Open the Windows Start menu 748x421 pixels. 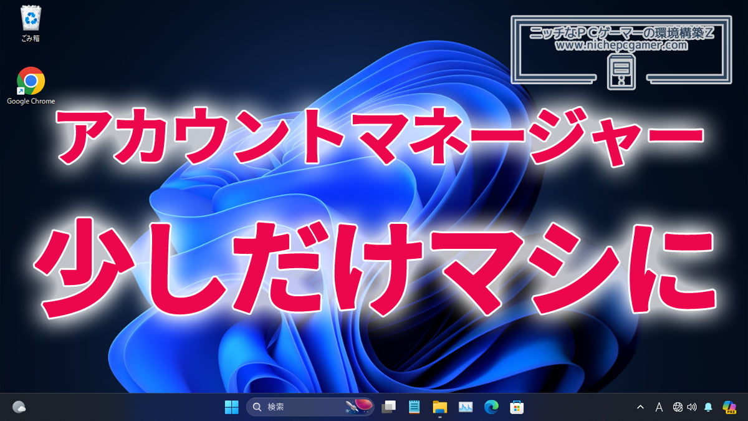(231, 407)
